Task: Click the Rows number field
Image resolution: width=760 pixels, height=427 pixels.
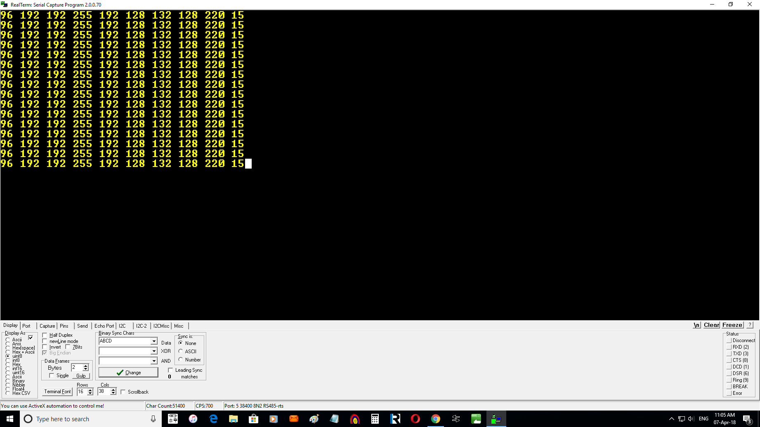Action: point(82,392)
